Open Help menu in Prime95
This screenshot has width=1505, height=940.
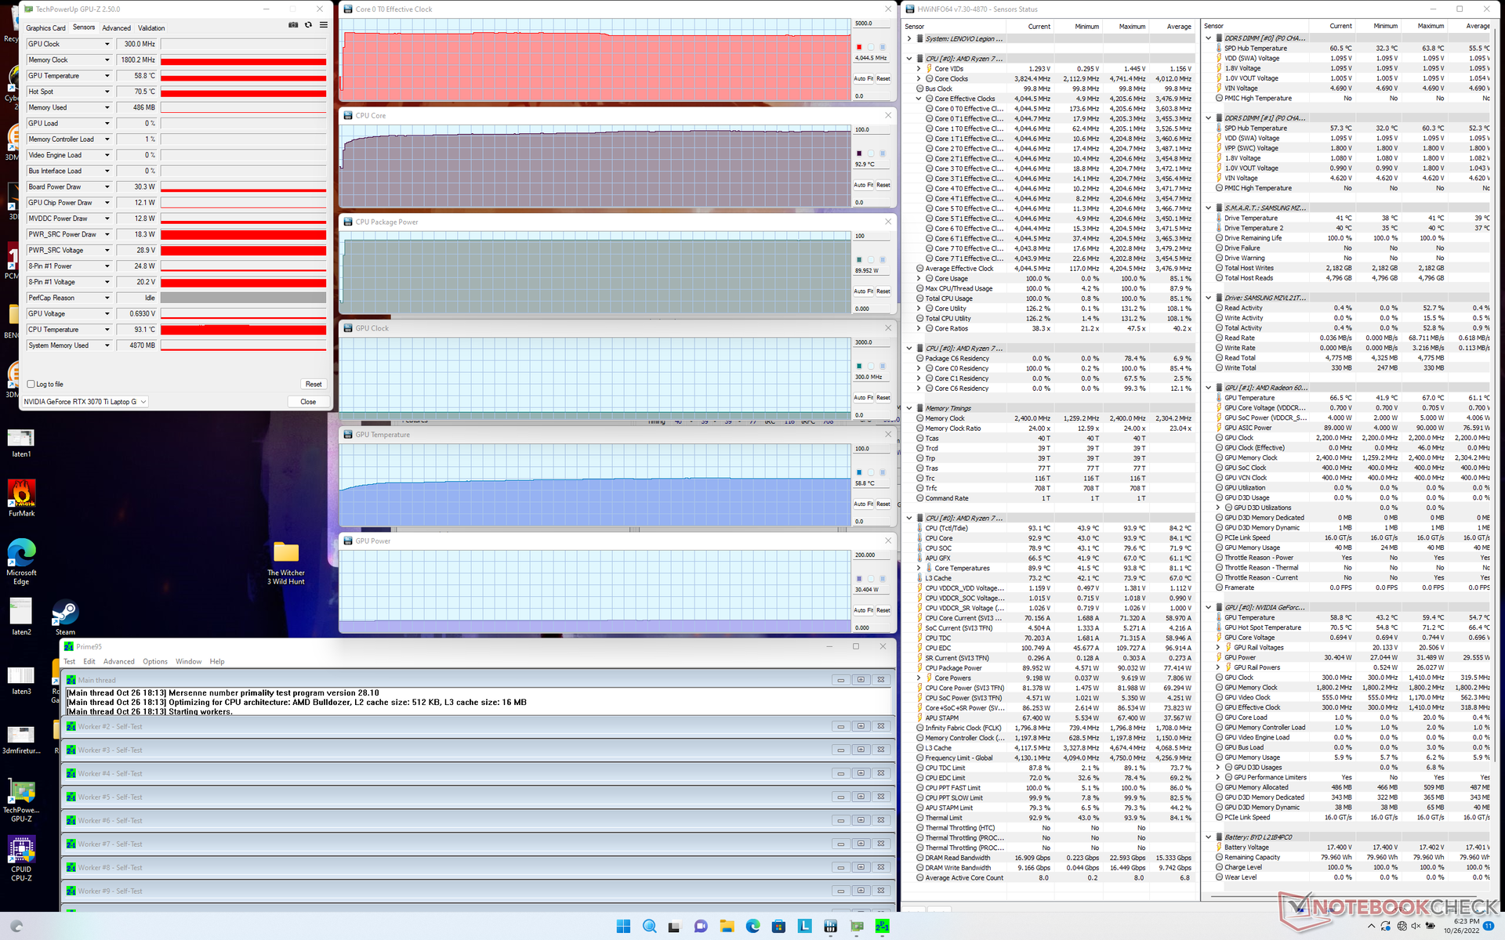217,661
